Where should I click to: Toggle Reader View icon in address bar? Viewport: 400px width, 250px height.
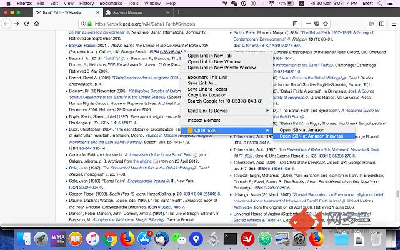[x=295, y=24]
